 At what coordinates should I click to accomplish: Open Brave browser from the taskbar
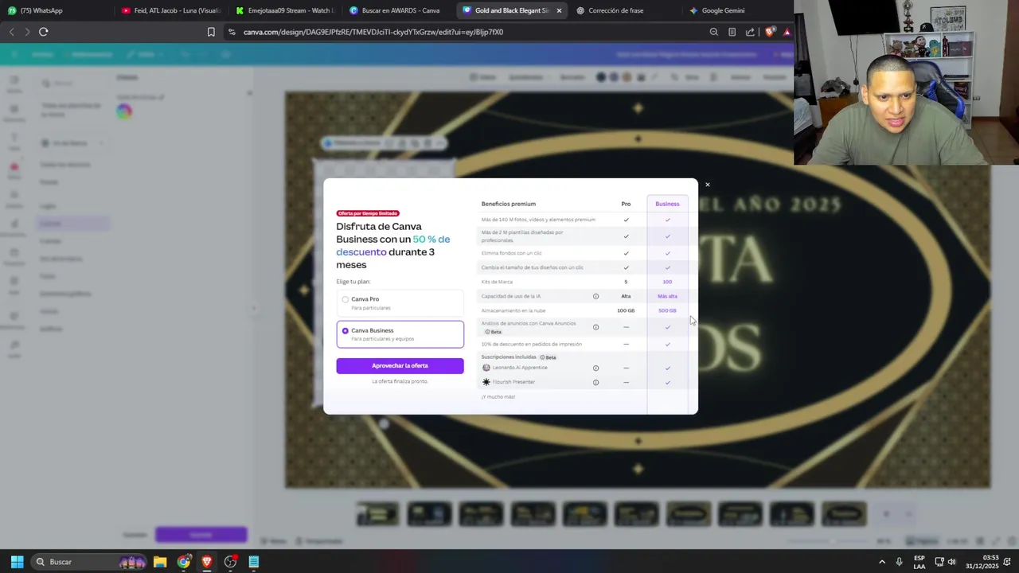click(207, 562)
